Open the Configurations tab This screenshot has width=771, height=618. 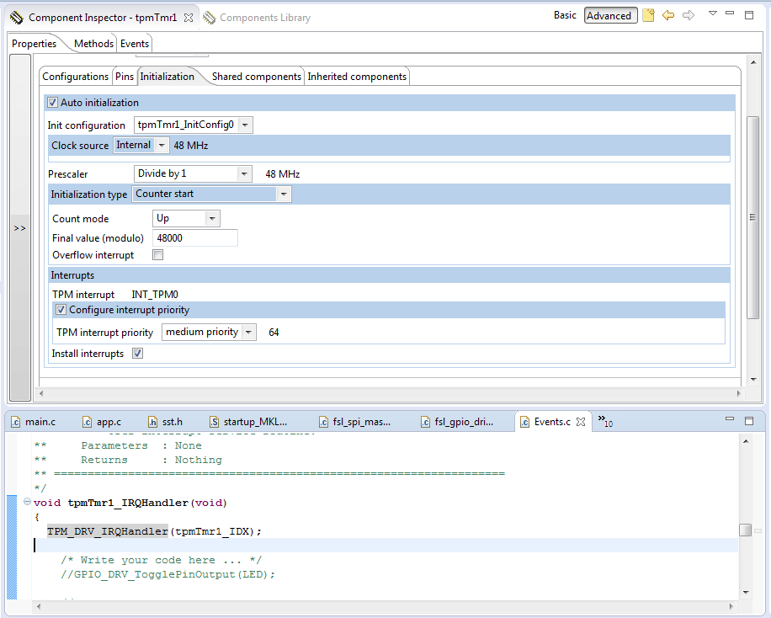click(75, 77)
